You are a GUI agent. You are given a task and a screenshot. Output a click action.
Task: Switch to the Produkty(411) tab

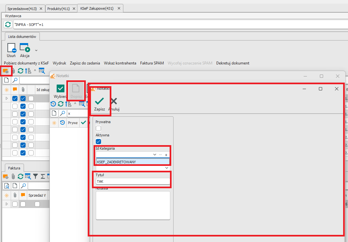click(x=59, y=9)
